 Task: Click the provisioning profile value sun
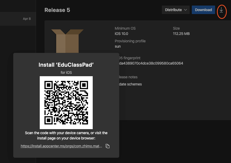tap(118, 46)
